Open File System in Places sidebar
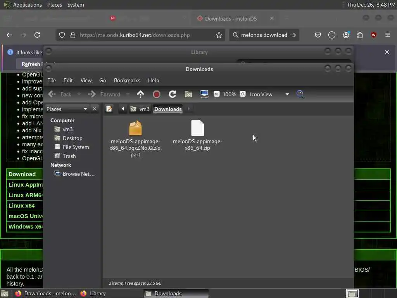Viewport: 397px width, 298px height. [72, 147]
